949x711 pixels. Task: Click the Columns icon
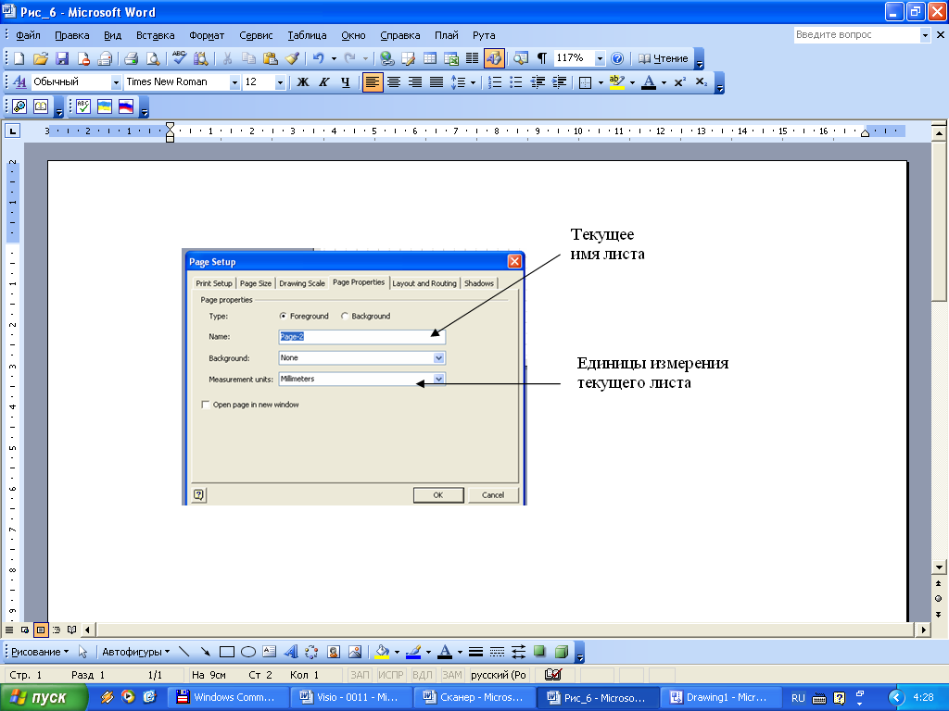click(x=472, y=58)
